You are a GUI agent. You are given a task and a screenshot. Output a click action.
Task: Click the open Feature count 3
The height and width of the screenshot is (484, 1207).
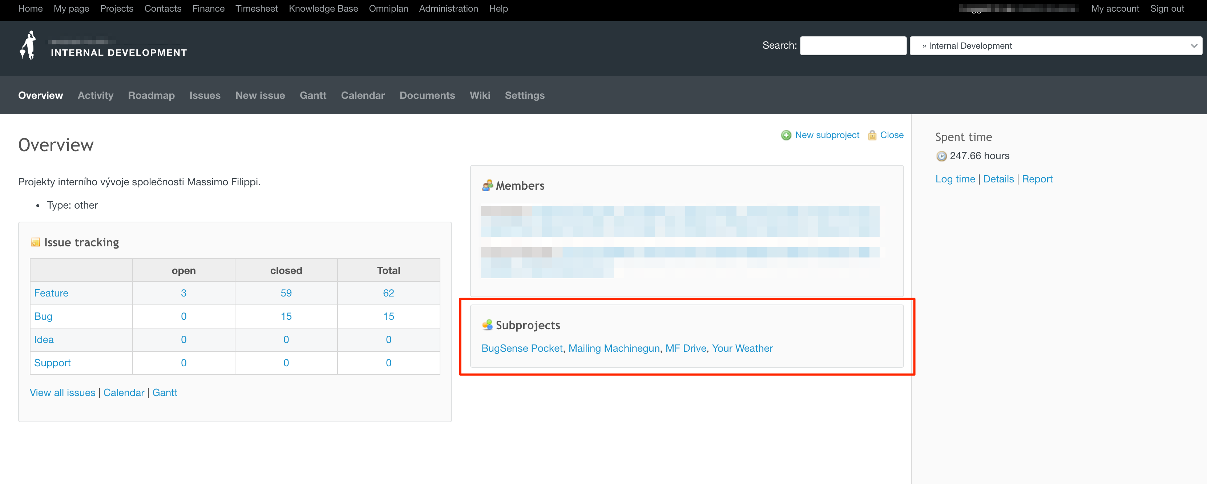tap(183, 293)
